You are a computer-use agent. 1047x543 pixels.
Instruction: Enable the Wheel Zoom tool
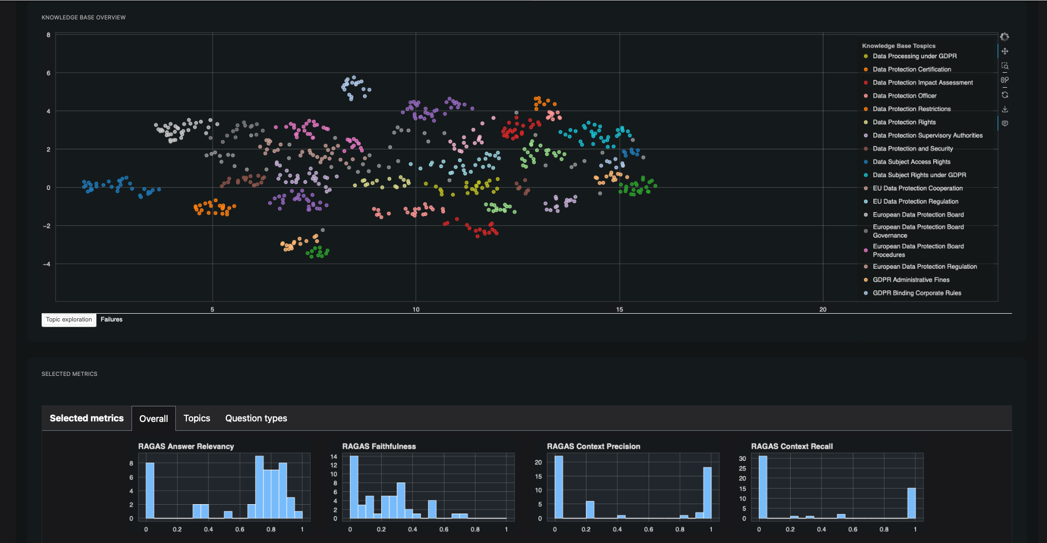[x=1005, y=80]
